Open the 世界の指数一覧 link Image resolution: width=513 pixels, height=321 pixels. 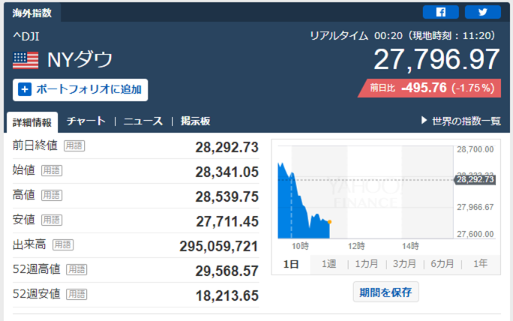tap(466, 121)
